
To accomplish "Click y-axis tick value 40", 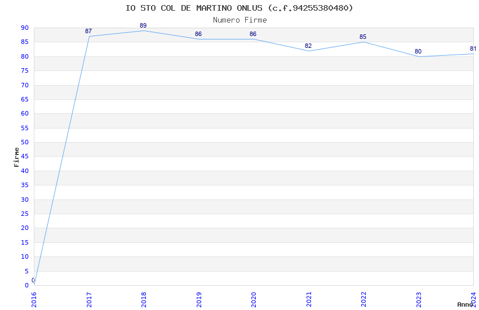I will pyautogui.click(x=25, y=171).
